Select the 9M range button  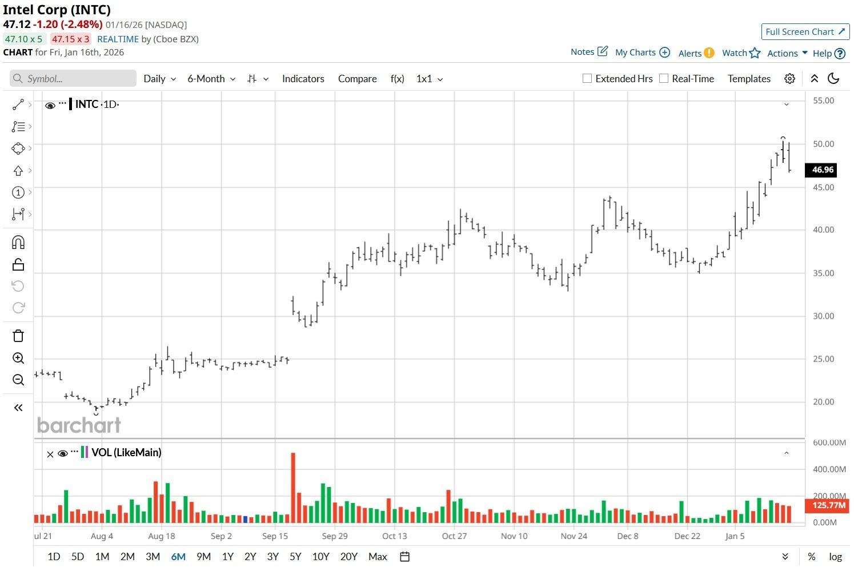203,557
